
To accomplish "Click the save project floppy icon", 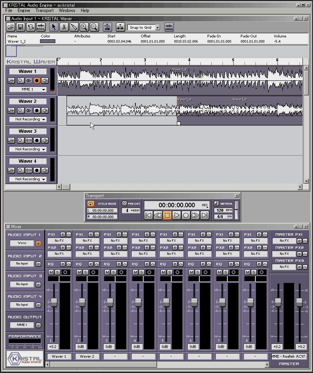I will [x=21, y=27].
